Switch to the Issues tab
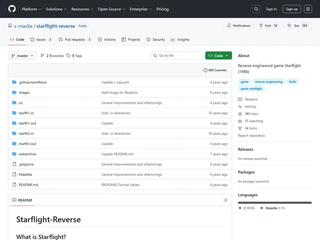Screen dimensions: 320x240 41,40
